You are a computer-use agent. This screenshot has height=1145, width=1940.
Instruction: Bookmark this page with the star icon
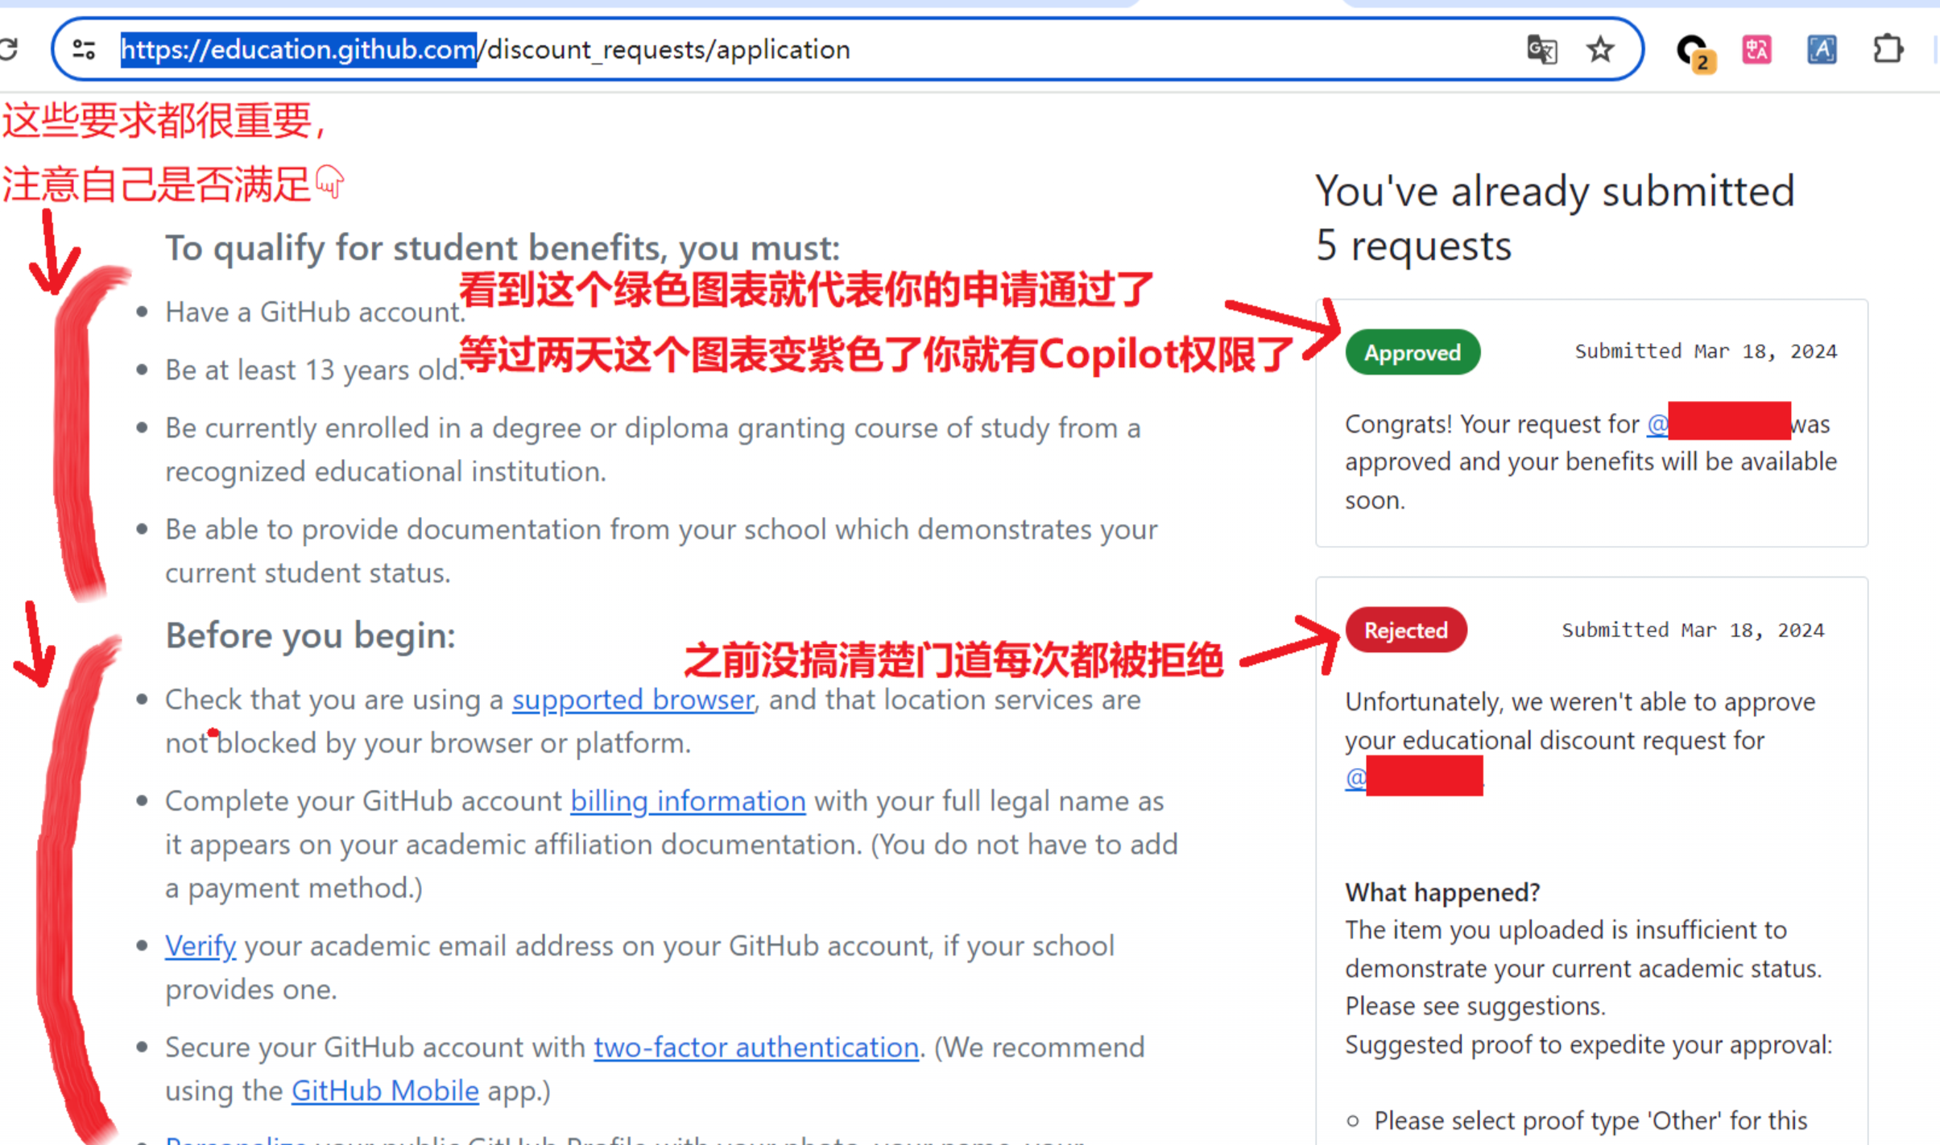pyautogui.click(x=1600, y=50)
